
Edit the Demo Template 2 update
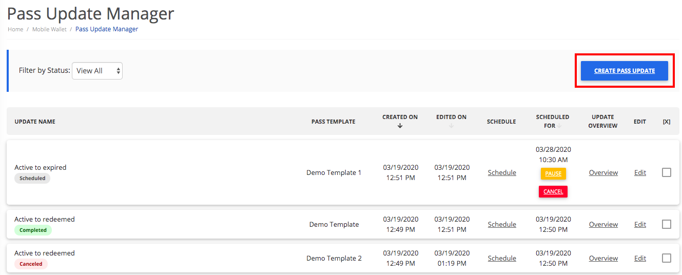[640, 258]
